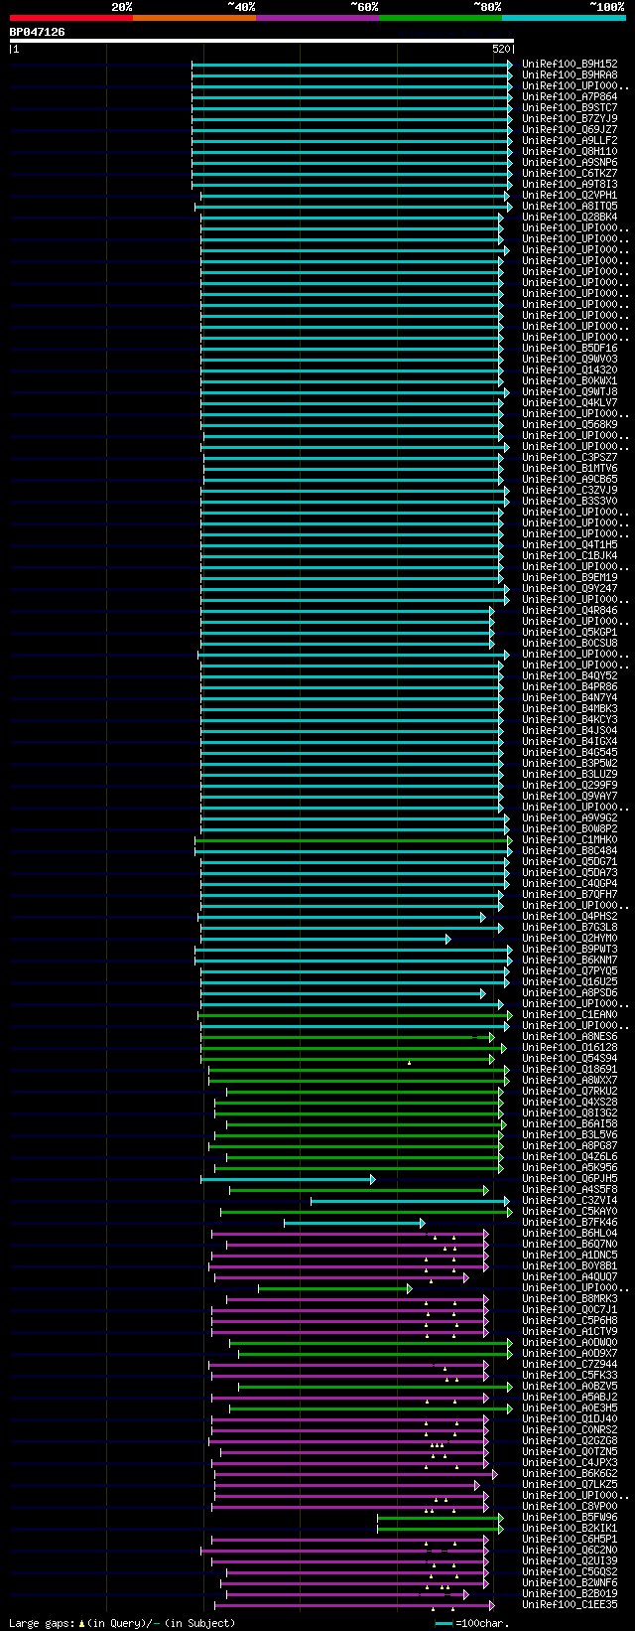The height and width of the screenshot is (1631, 635).
Task: Select the UniRef100_Q16U25 label
Action: pos(570,981)
